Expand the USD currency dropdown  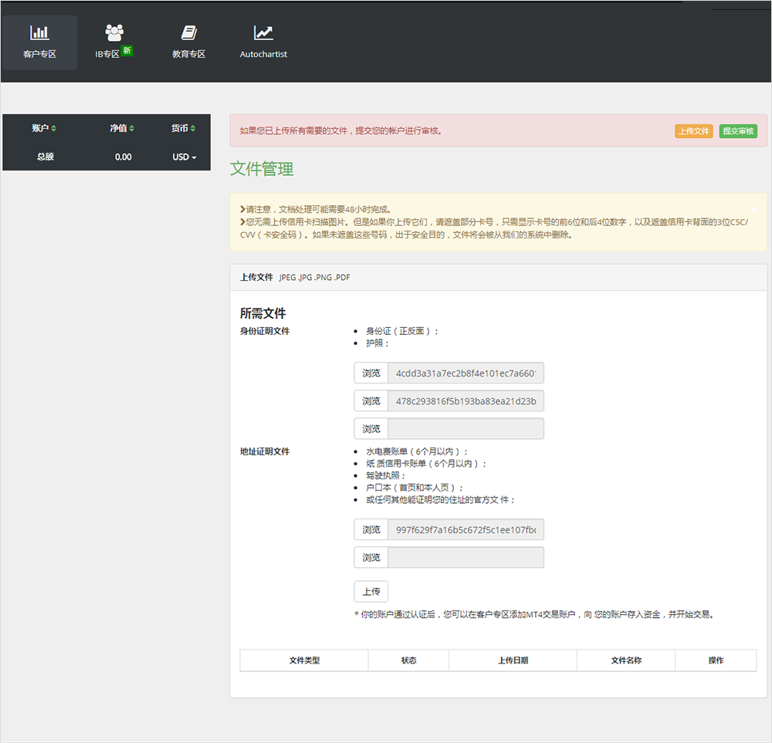pos(185,157)
